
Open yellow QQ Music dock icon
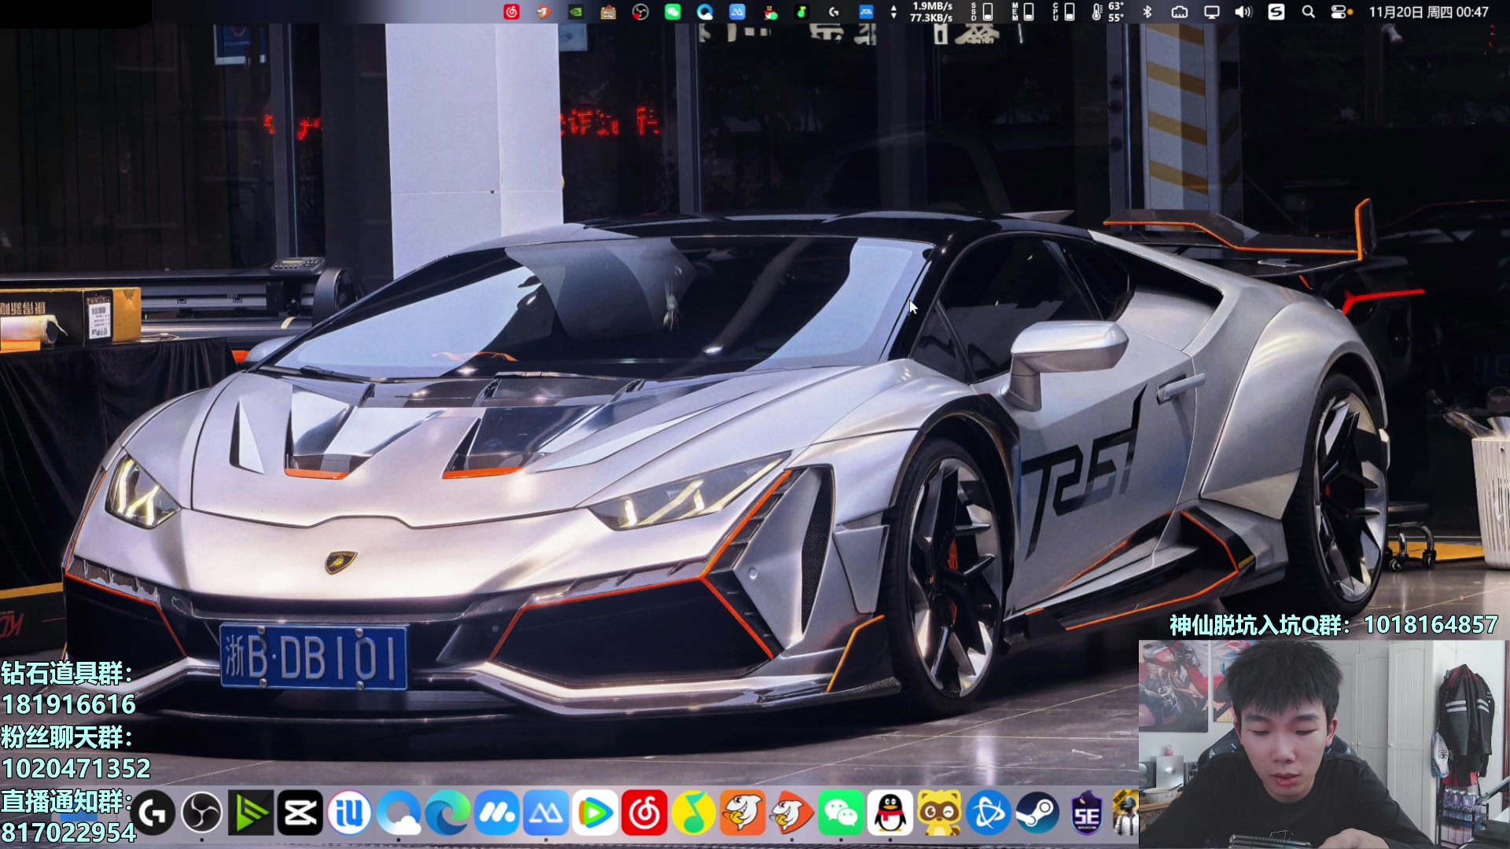(x=693, y=813)
